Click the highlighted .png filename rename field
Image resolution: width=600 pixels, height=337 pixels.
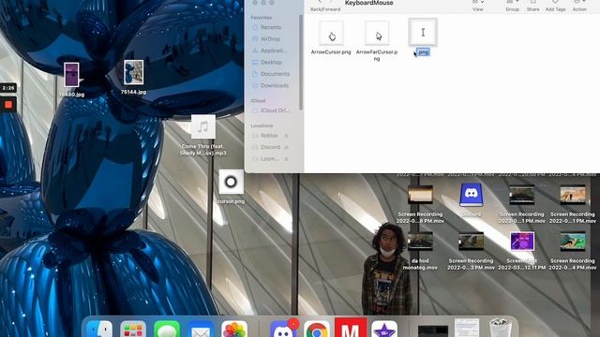pos(423,52)
